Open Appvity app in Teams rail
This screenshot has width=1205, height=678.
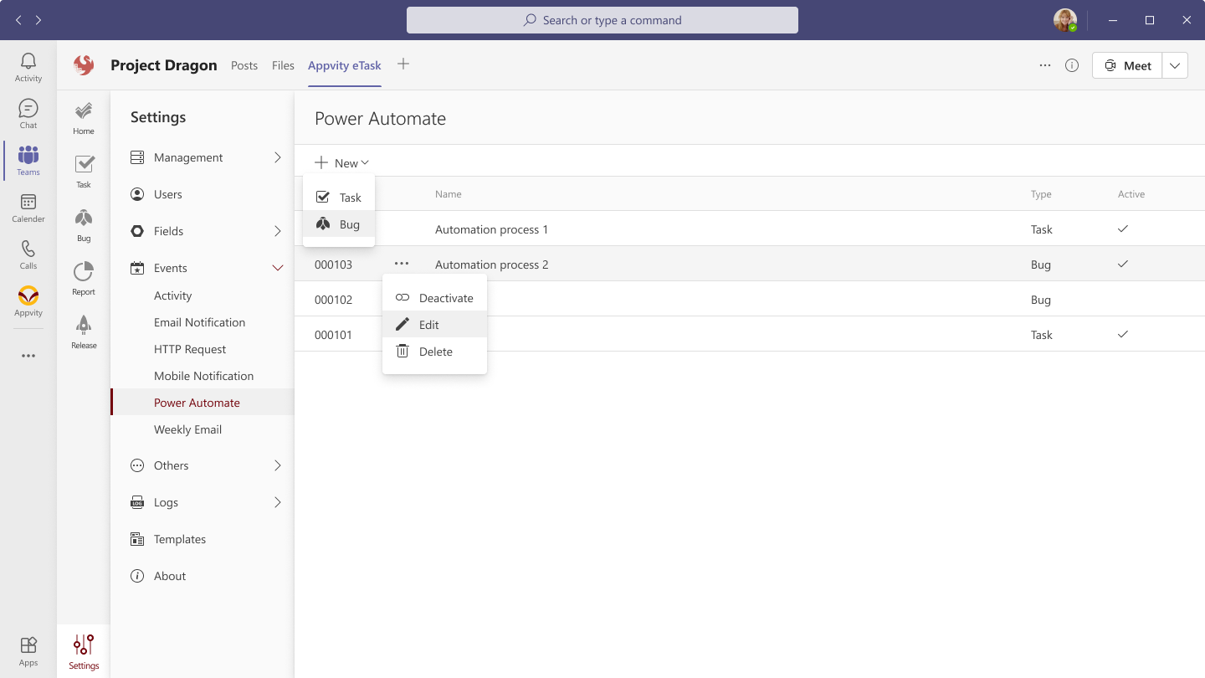coord(28,302)
